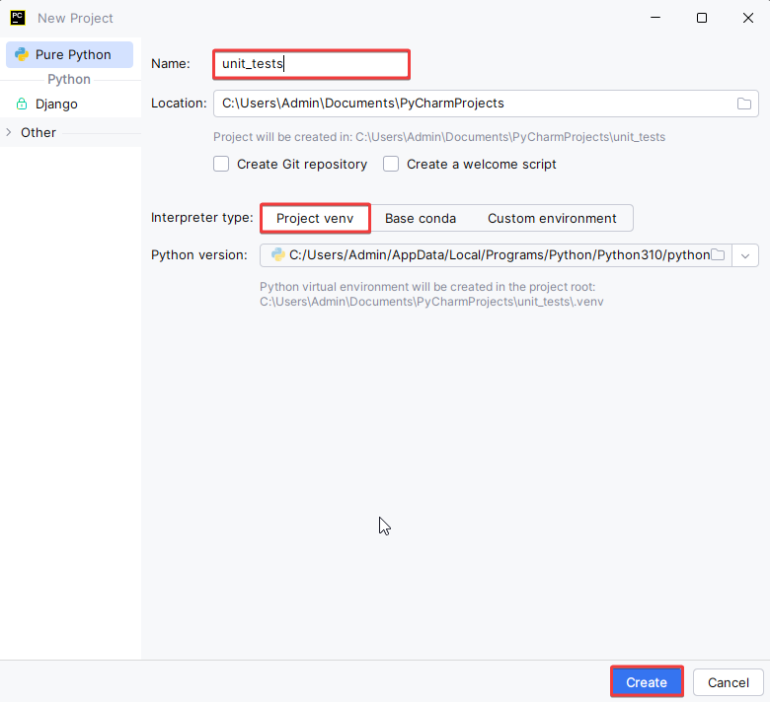Expand the Other project types group
This screenshot has width=770, height=702.
(x=8, y=132)
